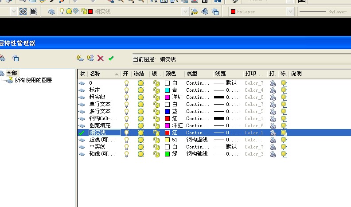Open Layer States Manager icon in dialog toolbar
Screen dimensions: 351x207
(x=16, y=58)
